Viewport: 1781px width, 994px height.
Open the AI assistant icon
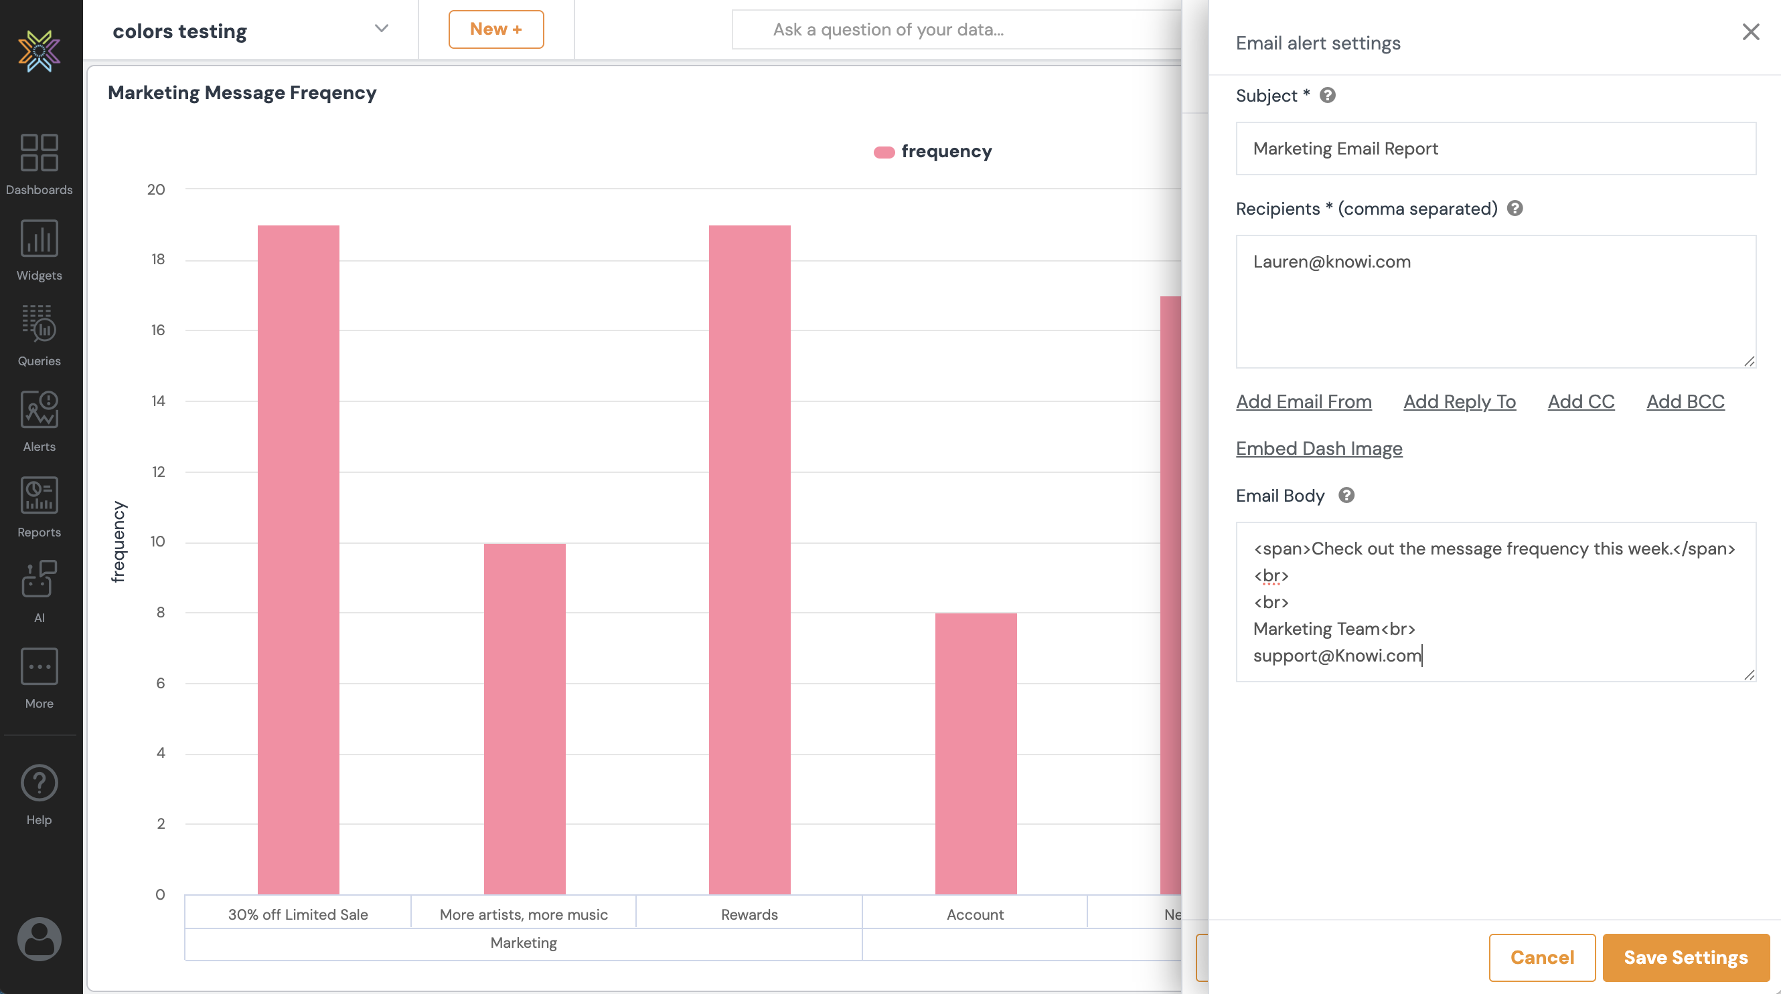point(39,580)
